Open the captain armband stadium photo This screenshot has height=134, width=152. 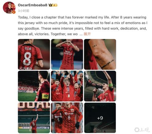click(x=34, y=86)
